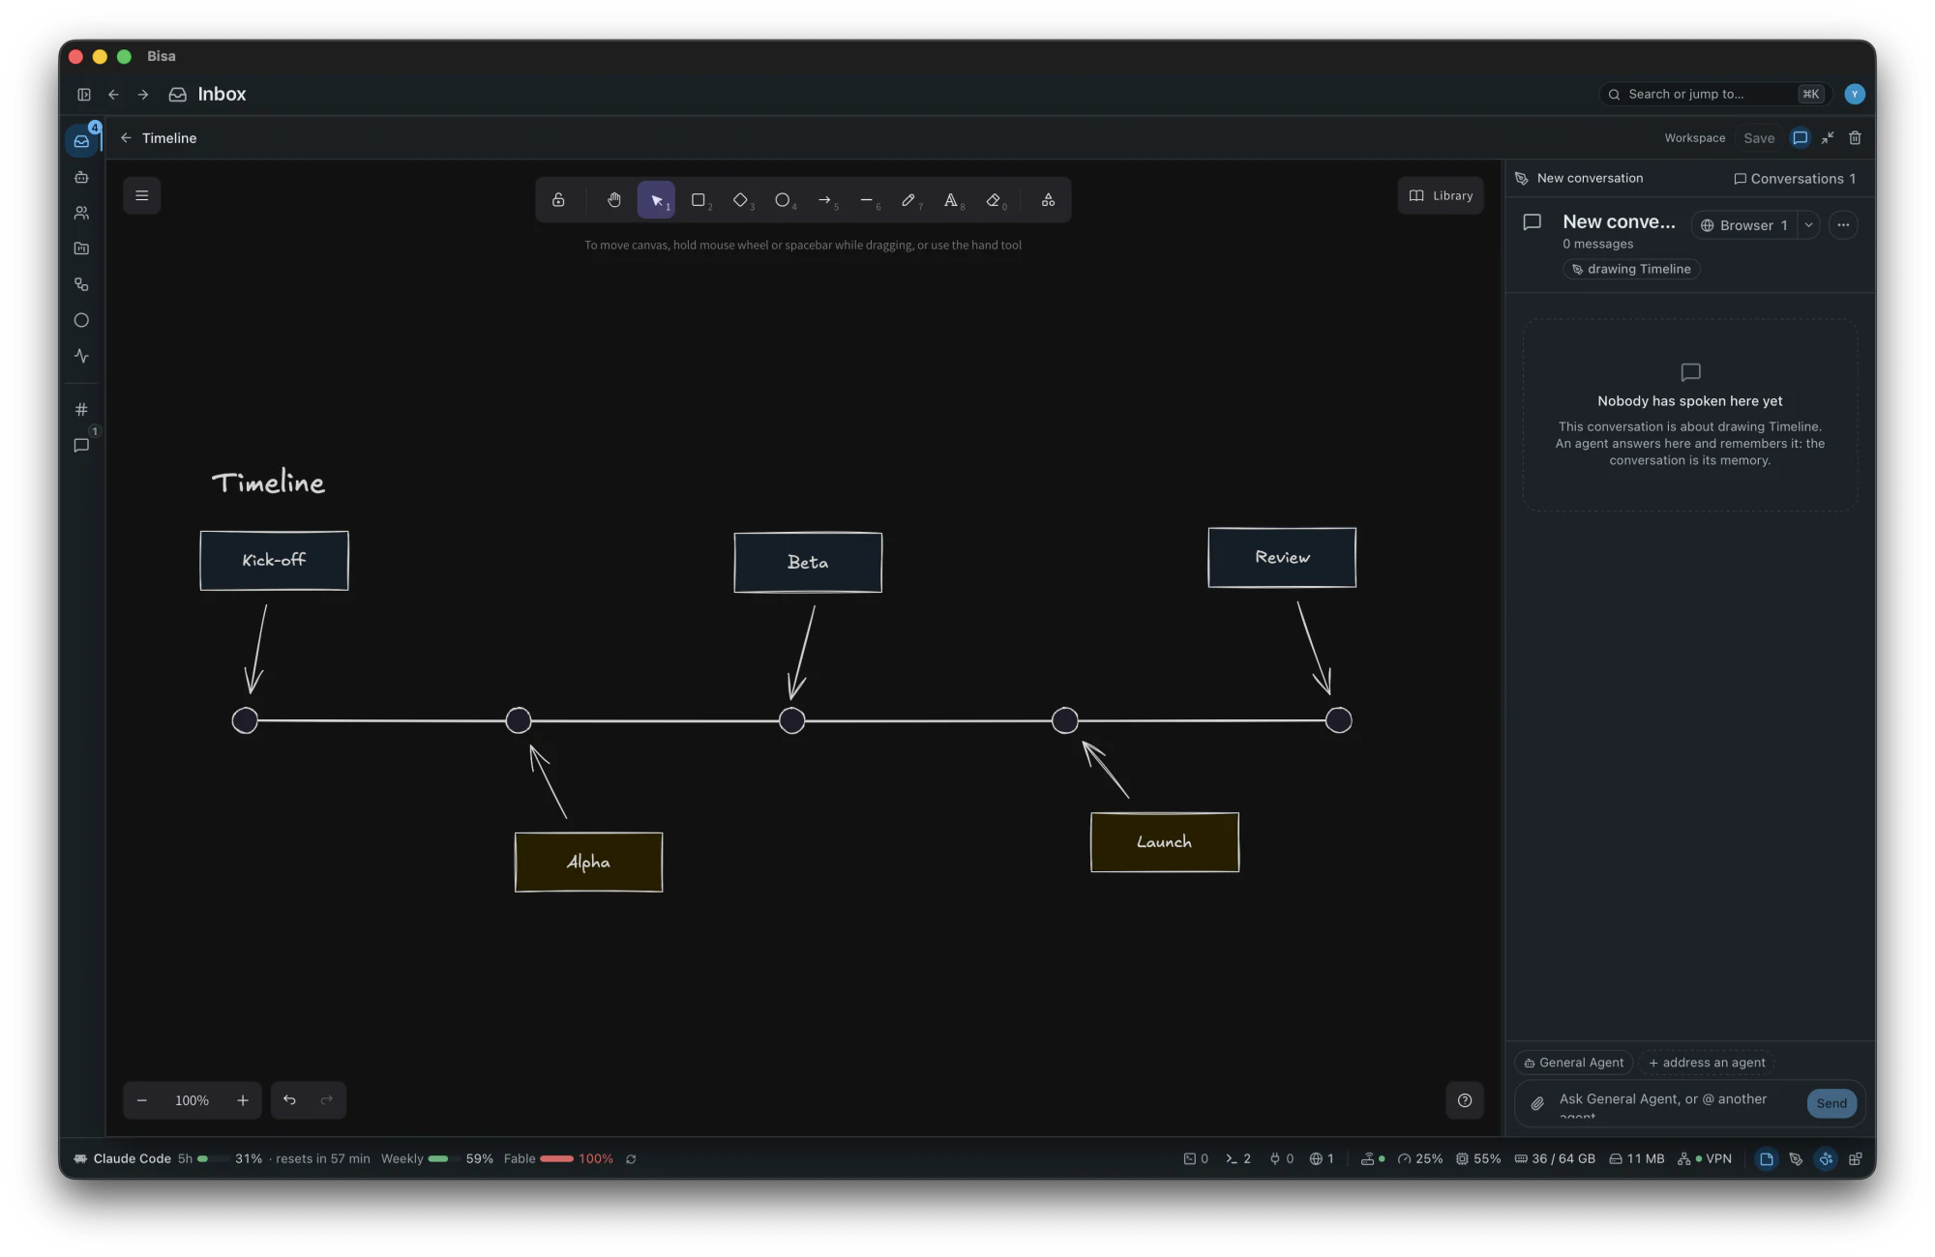Select the Line tool
The height and width of the screenshot is (1257, 1935).
pyautogui.click(x=867, y=200)
